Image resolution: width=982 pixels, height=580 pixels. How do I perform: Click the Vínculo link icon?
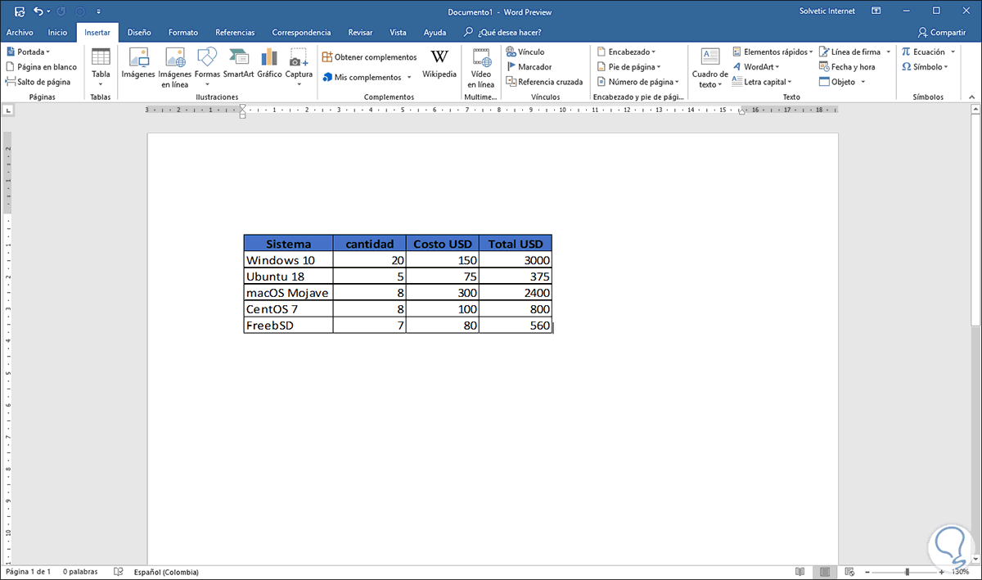pos(525,52)
